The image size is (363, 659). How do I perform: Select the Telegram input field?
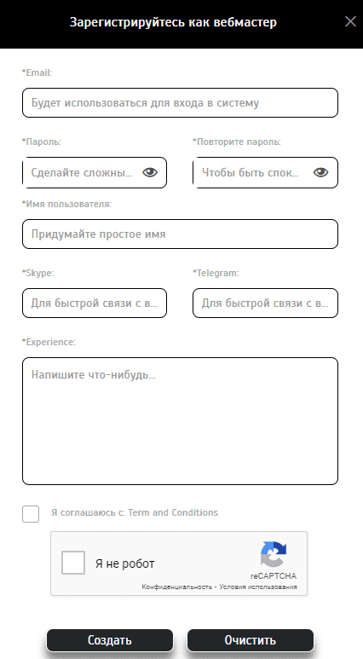(266, 303)
